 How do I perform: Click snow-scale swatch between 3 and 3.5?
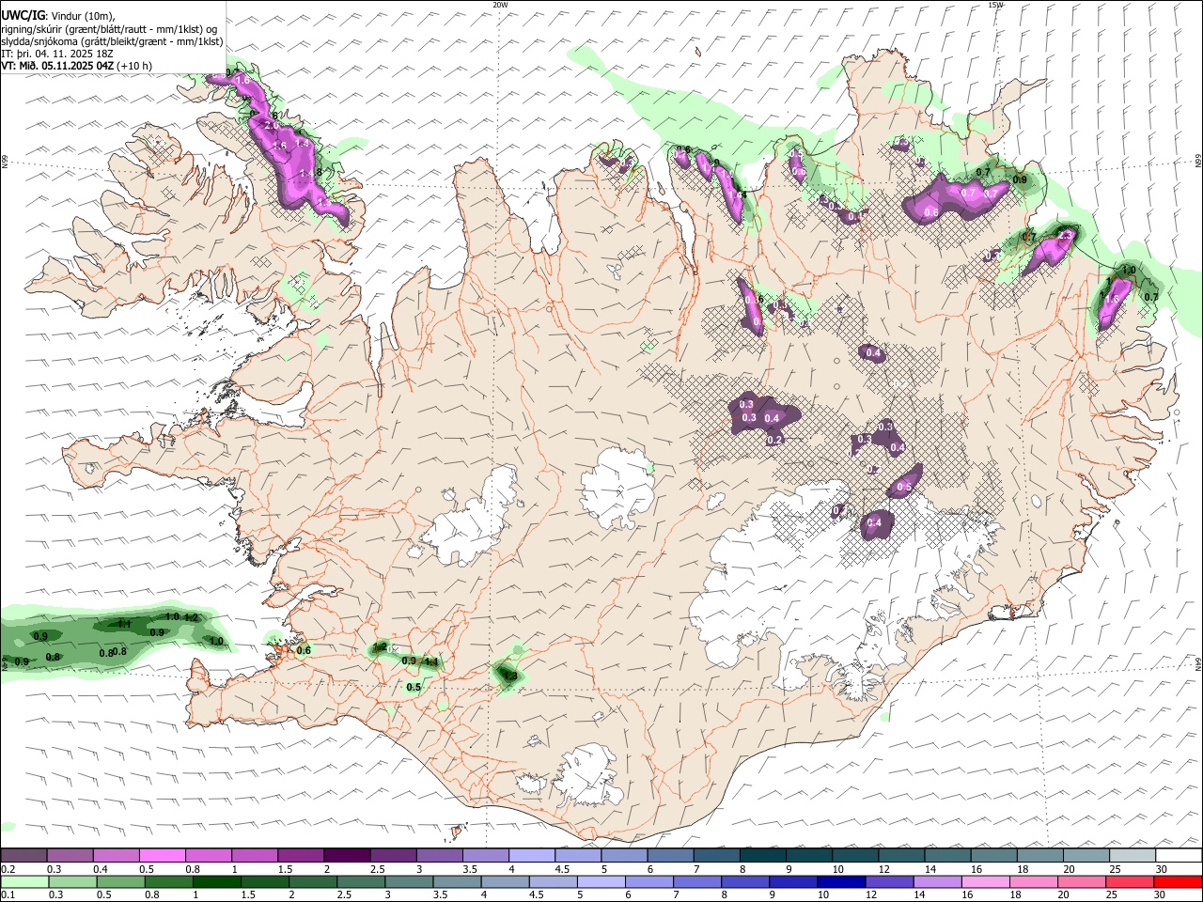(x=439, y=855)
